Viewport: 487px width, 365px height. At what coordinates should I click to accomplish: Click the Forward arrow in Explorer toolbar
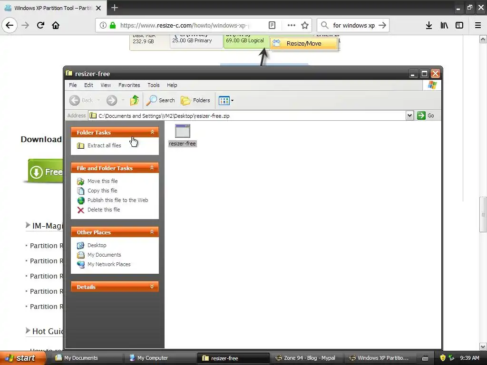(x=112, y=100)
